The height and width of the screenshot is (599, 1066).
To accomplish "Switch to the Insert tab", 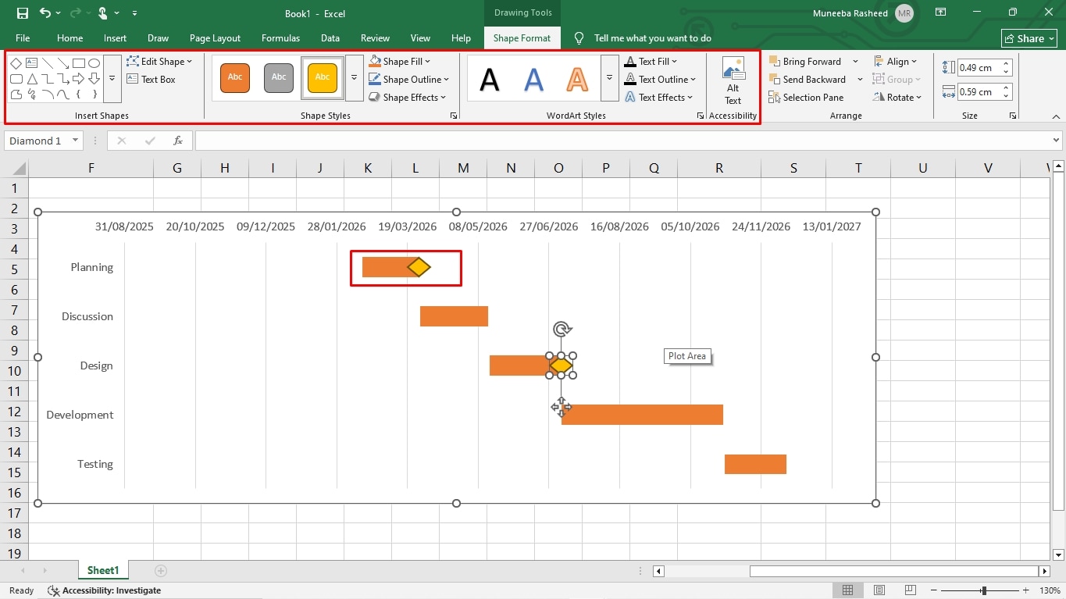I will coord(115,38).
